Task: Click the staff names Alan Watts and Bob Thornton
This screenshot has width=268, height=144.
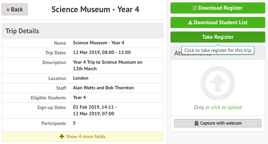Action: [x=103, y=88]
